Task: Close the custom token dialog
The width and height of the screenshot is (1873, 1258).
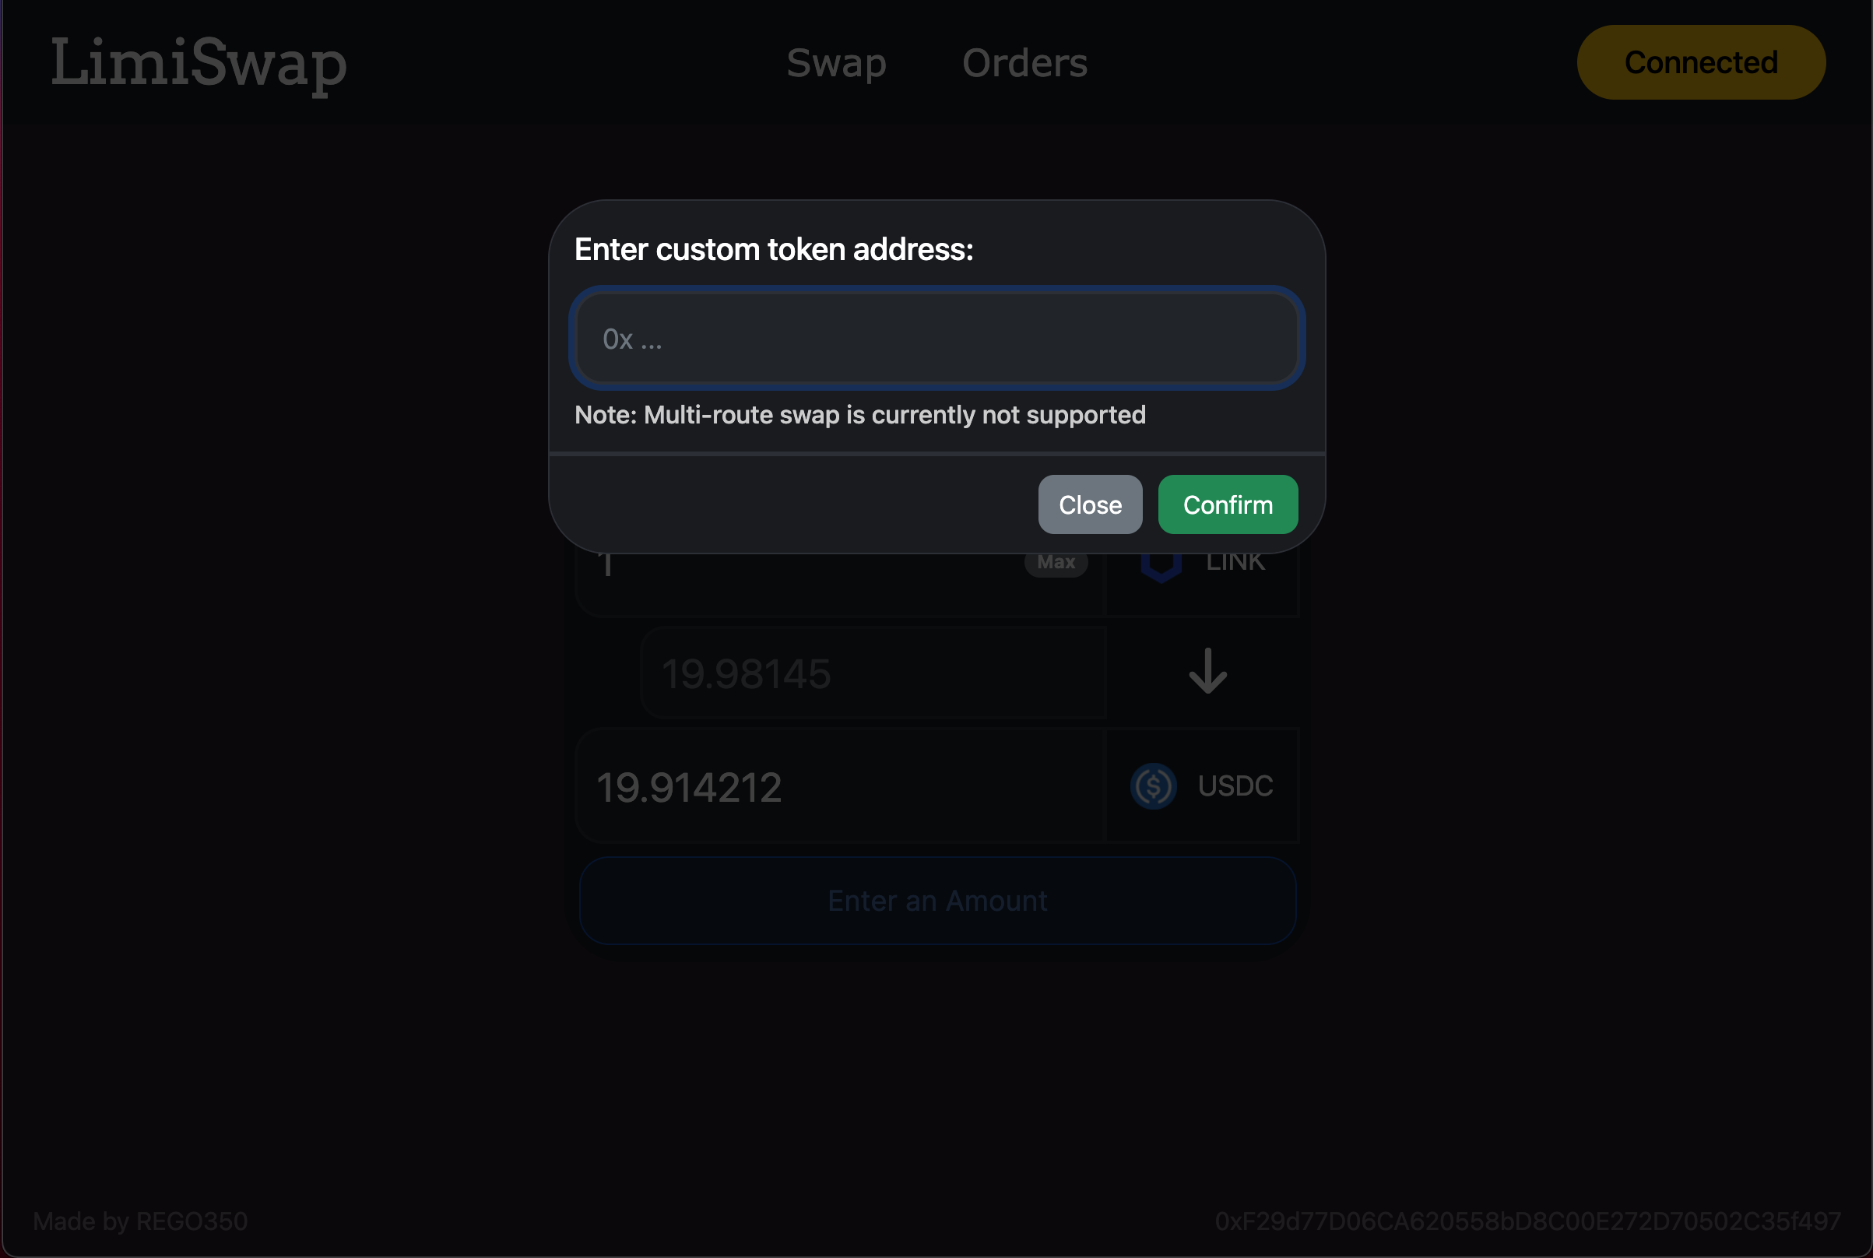Action: pyautogui.click(x=1090, y=504)
